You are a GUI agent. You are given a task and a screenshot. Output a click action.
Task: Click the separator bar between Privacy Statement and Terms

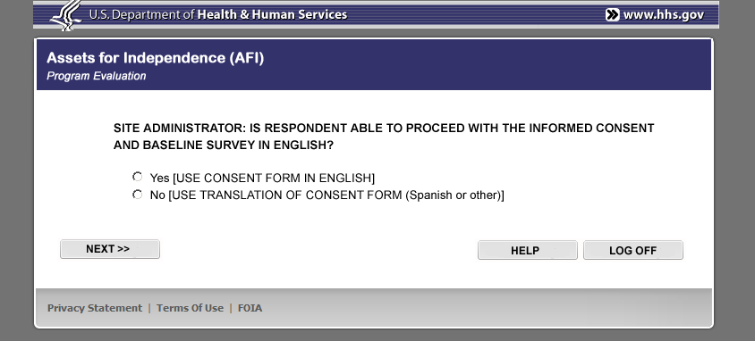point(149,308)
